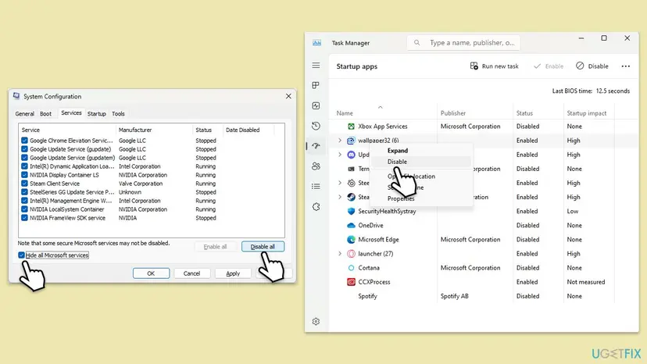Uncheck SteelSeries GG Update Service checkbox

pyautogui.click(x=24, y=192)
